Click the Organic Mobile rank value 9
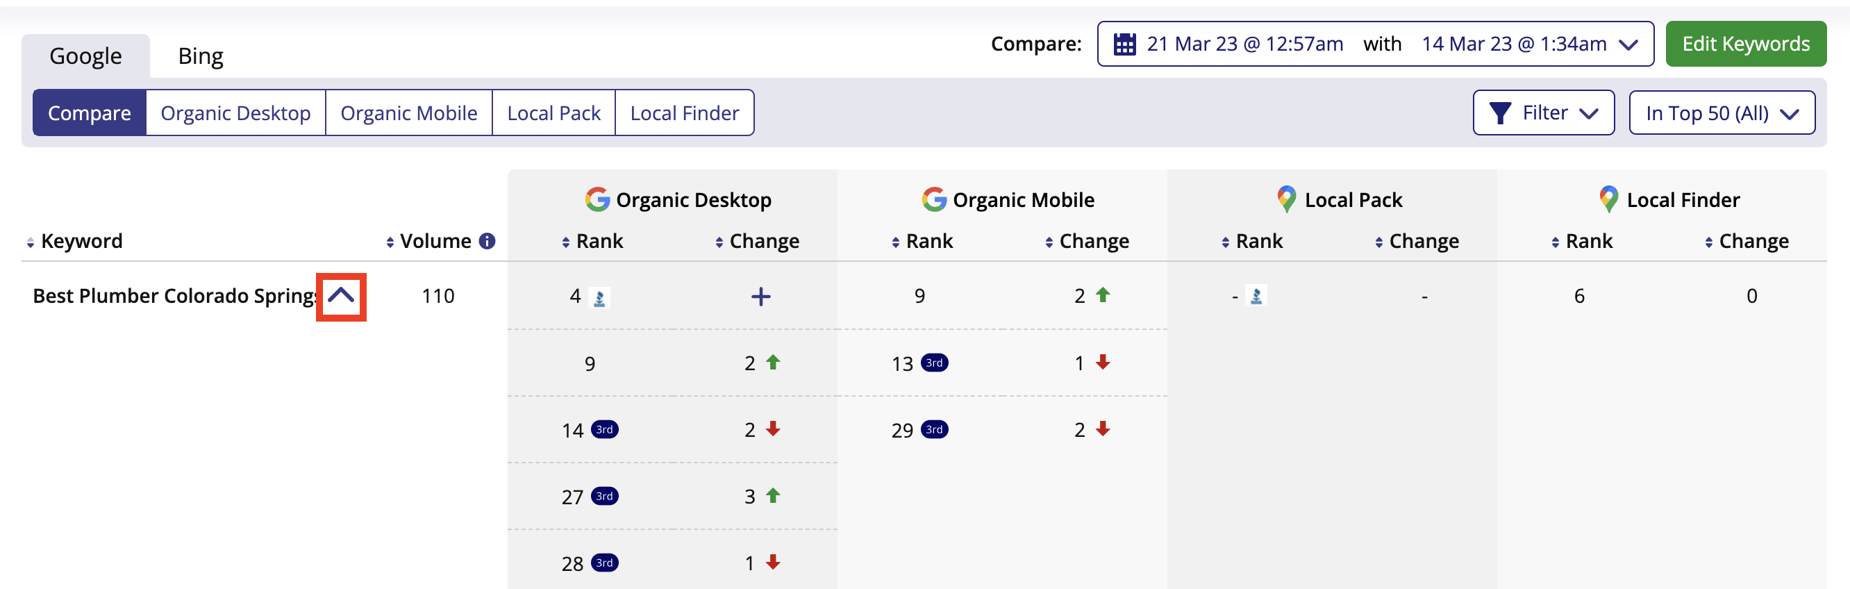The width and height of the screenshot is (1850, 589). tap(920, 296)
